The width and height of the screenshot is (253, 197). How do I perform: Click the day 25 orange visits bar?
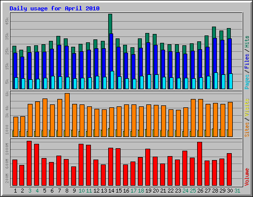click(193, 118)
